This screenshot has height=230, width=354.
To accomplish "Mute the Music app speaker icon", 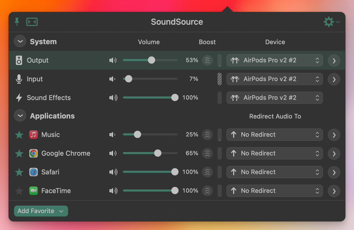I will click(112, 135).
